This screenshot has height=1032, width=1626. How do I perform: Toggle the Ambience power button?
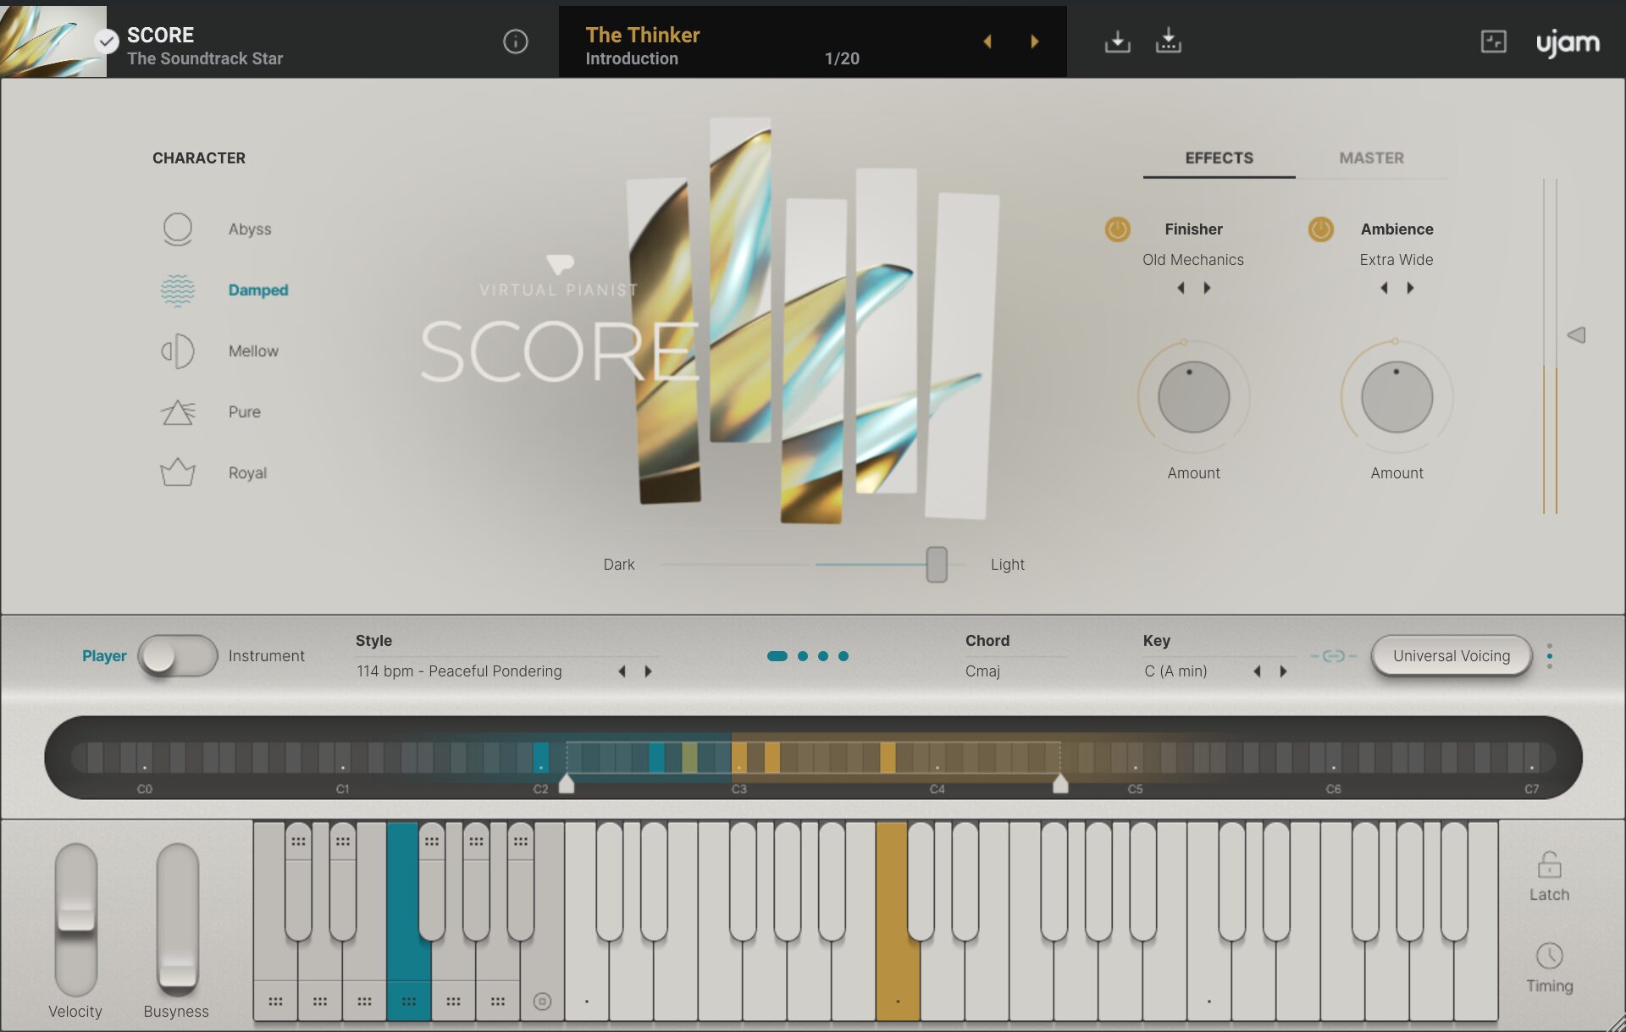point(1321,229)
